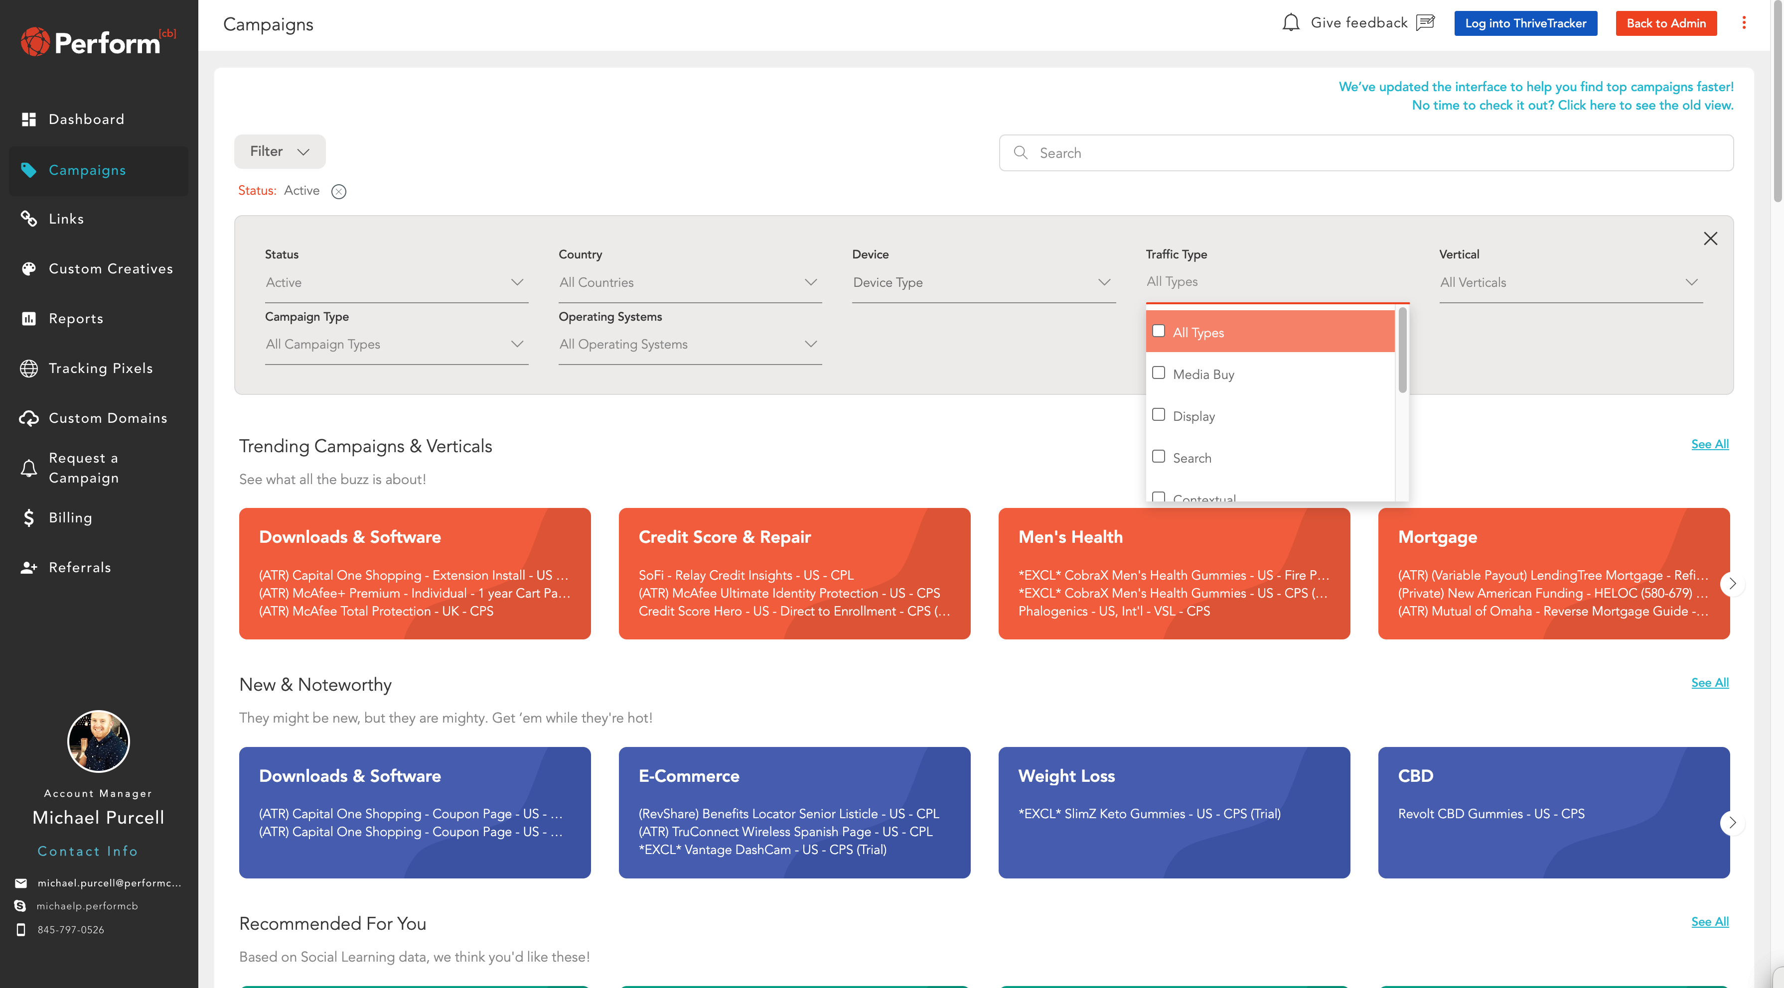Open the Status dropdown
The image size is (1784, 988).
tap(396, 282)
